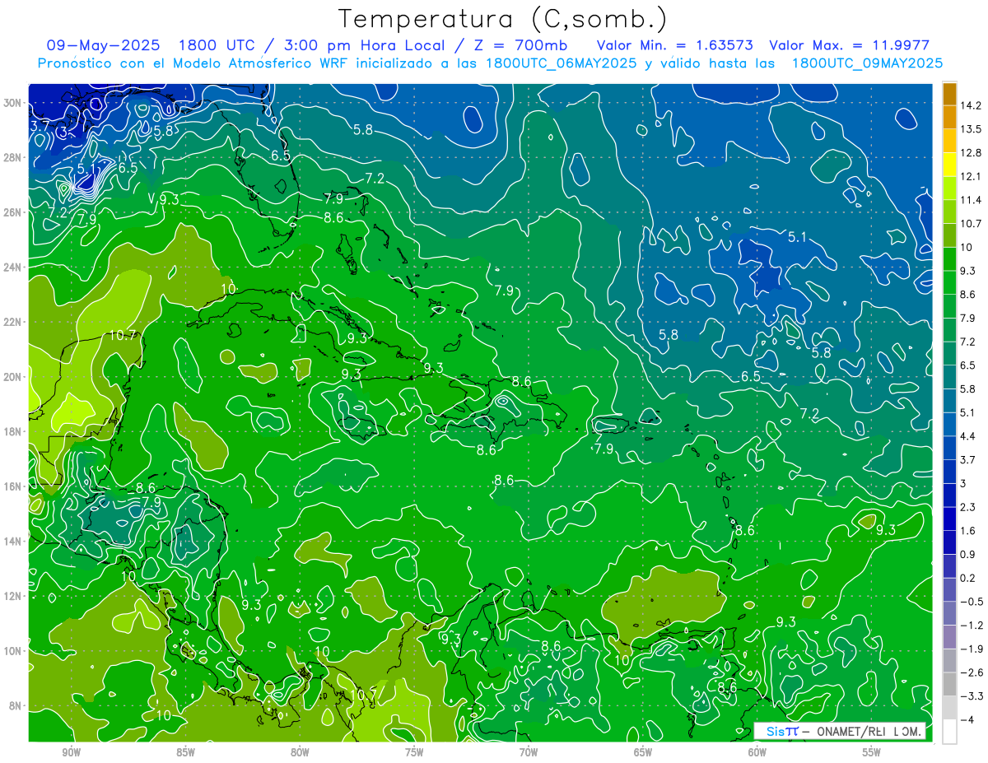Image resolution: width=988 pixels, height=763 pixels.
Task: Click the "SisTT - ONAMET" credit box
Action: [840, 731]
